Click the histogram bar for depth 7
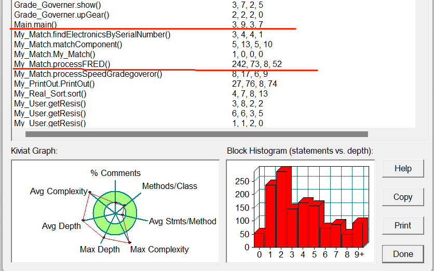This screenshot has width=434, height=271. (336, 235)
